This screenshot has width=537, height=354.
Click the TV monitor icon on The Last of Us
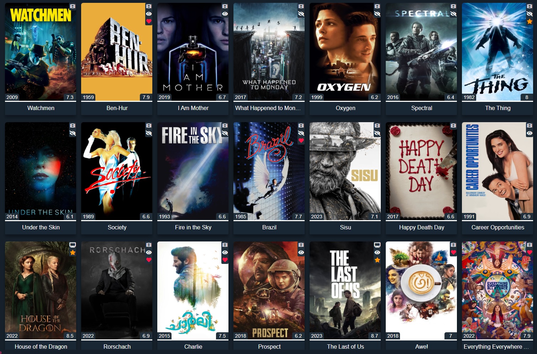point(377,245)
